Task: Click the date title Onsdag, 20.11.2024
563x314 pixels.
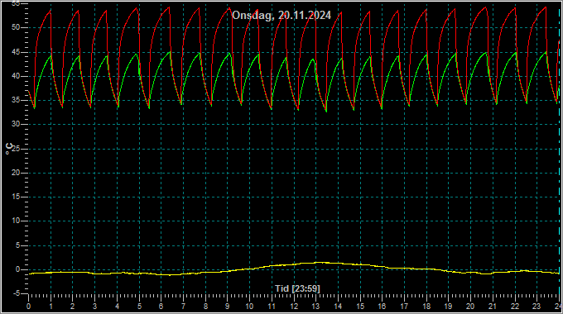Action: coord(281,16)
